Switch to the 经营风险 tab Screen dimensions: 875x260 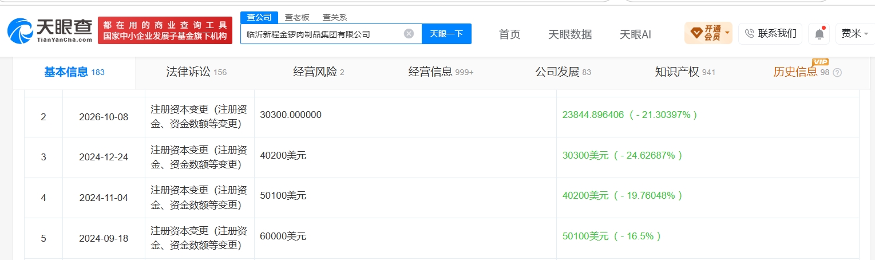point(319,72)
